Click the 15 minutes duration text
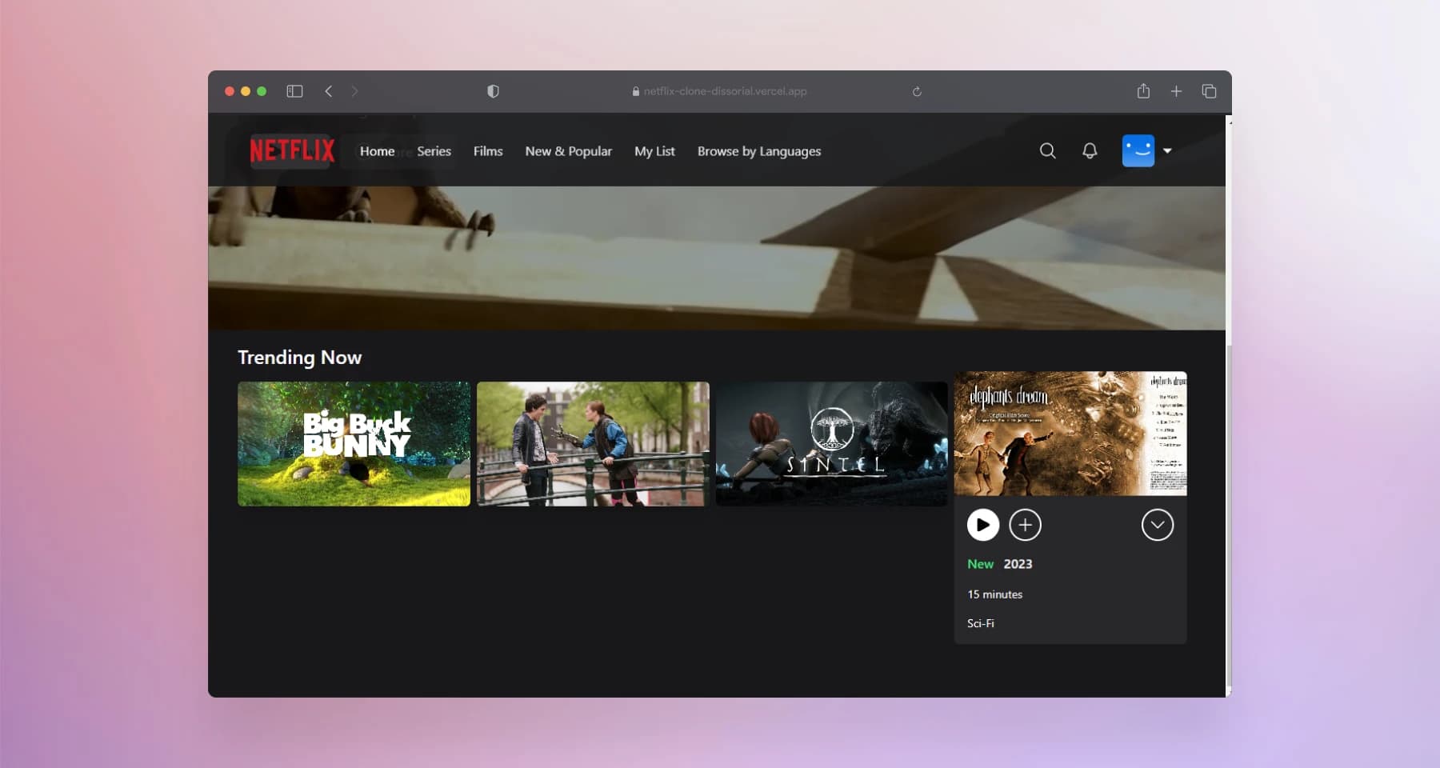1440x768 pixels. pyautogui.click(x=994, y=594)
